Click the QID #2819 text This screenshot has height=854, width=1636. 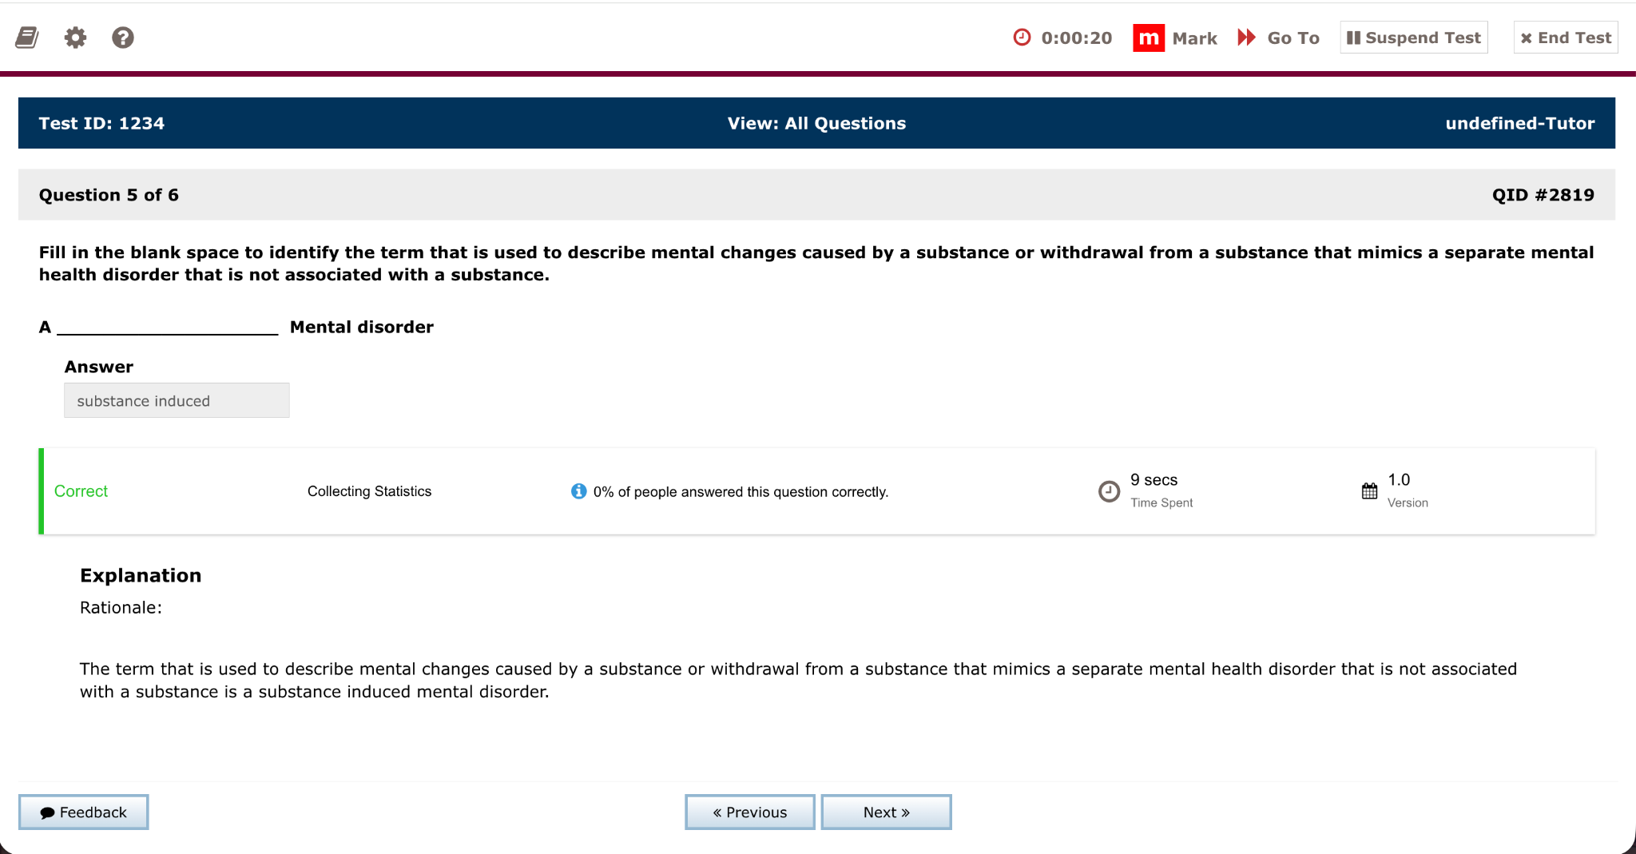click(1543, 195)
